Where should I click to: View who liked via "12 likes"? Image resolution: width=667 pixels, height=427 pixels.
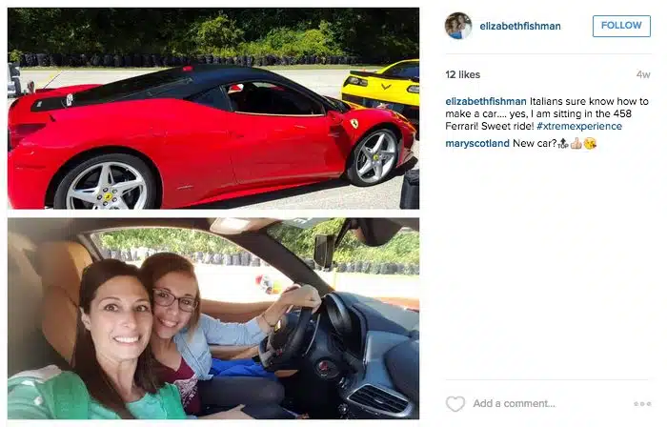463,74
